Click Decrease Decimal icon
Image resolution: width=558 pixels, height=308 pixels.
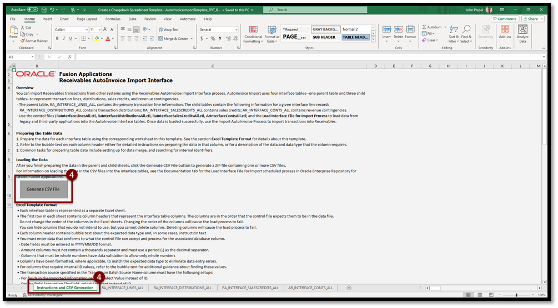pyautogui.click(x=235, y=39)
